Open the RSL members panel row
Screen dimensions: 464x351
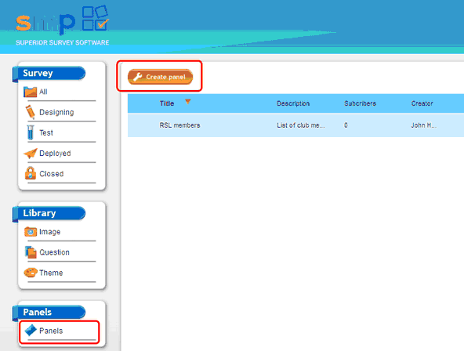coord(295,125)
